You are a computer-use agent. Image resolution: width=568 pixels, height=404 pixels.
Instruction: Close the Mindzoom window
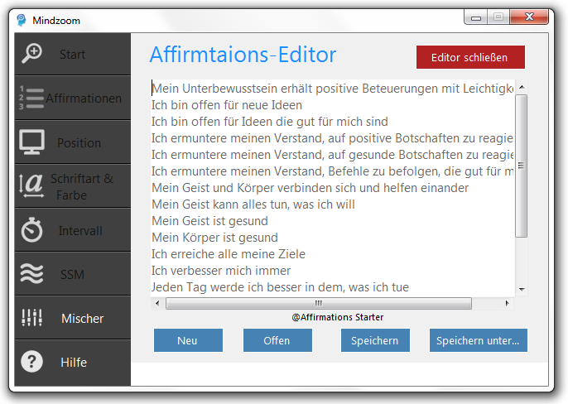tap(529, 17)
